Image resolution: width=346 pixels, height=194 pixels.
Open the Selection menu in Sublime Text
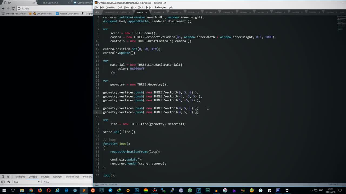[111, 7]
